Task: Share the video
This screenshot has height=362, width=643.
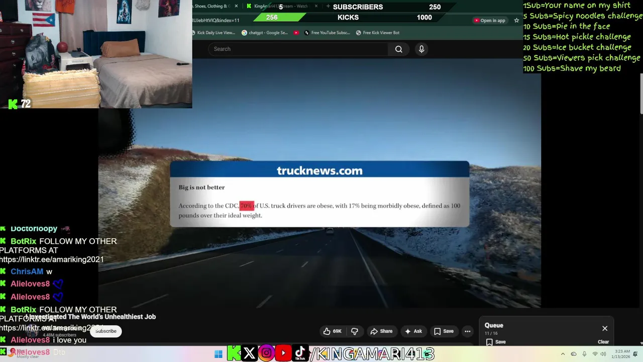Action: pos(381,331)
